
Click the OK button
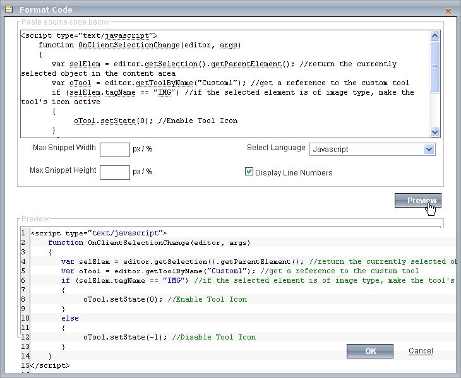pos(370,351)
